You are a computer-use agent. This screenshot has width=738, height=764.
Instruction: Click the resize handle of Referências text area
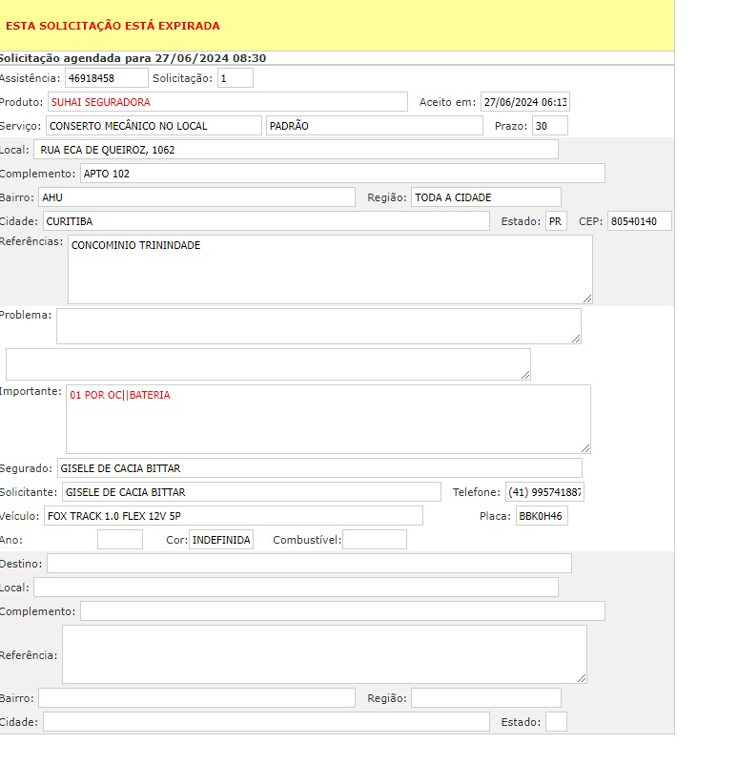click(x=587, y=299)
